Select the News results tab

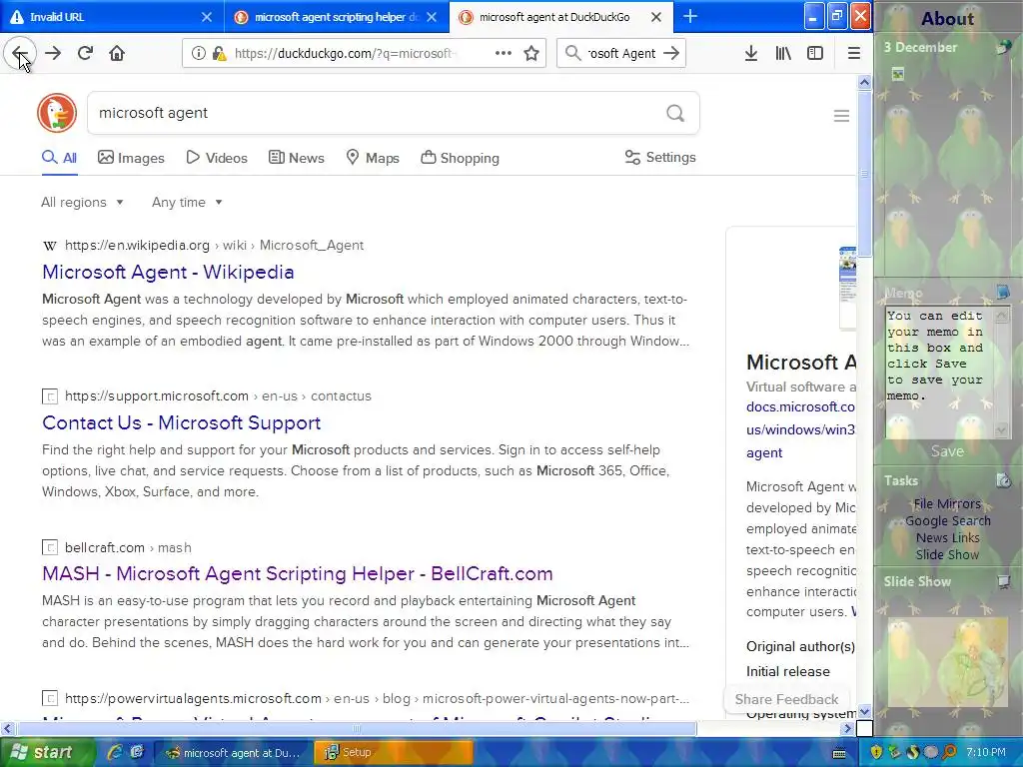click(x=297, y=158)
